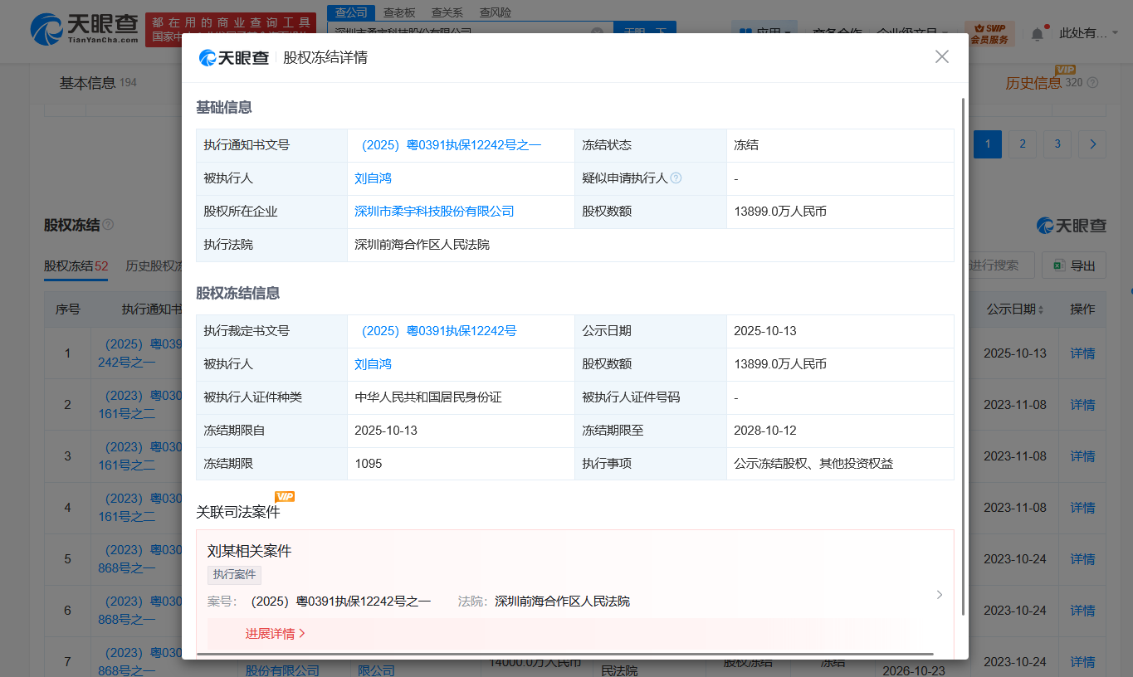This screenshot has height=677, width=1133.
Task: Click the right chevron on 刘某相关案件 card
Action: (x=939, y=594)
